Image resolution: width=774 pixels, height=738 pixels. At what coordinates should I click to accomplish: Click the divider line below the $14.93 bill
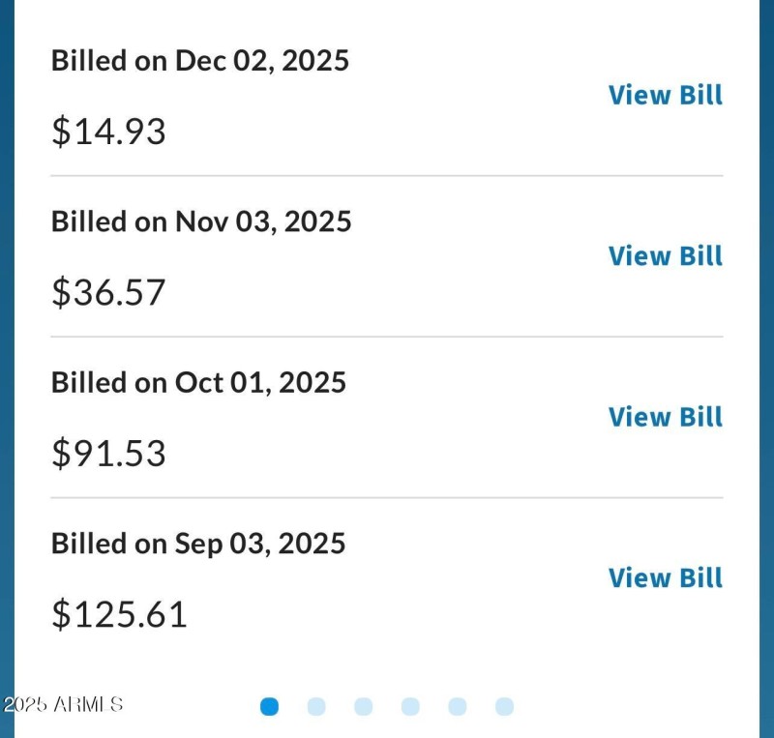pyautogui.click(x=386, y=176)
